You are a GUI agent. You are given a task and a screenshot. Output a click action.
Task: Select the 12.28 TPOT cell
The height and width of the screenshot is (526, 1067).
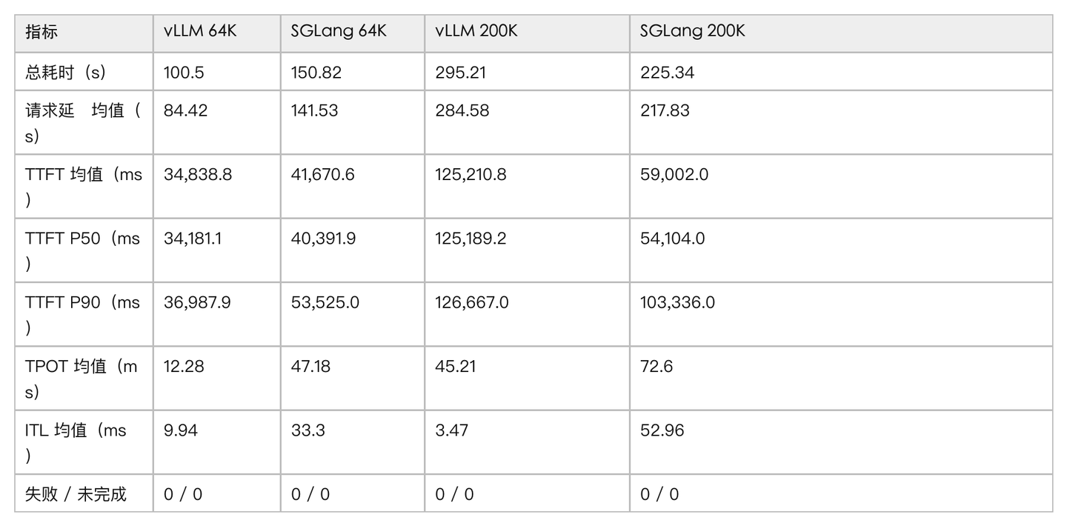coord(216,377)
